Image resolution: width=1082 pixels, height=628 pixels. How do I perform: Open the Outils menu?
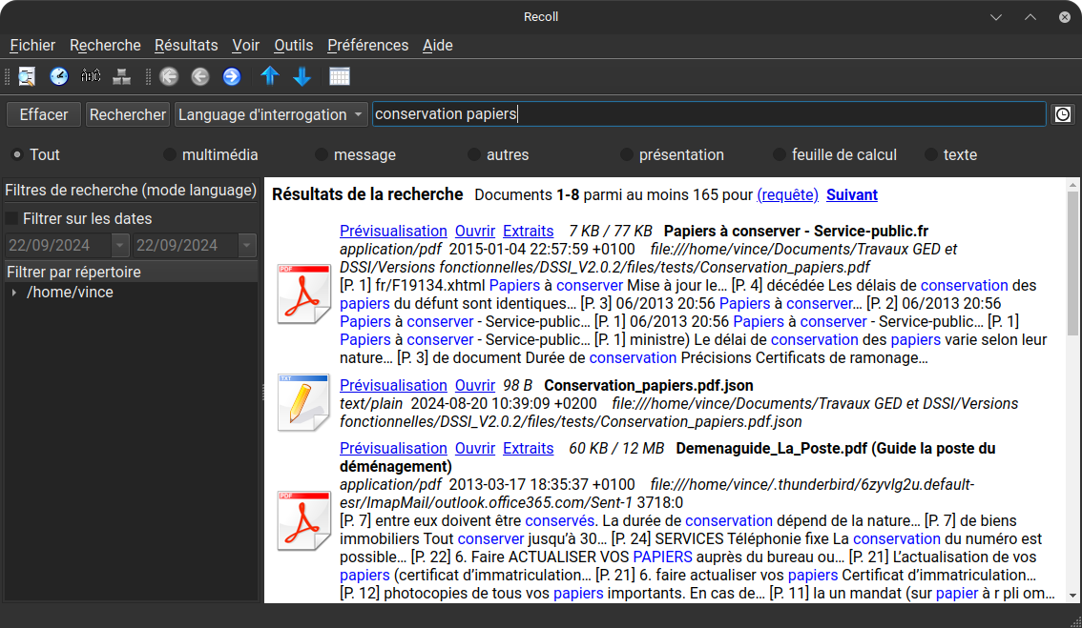293,45
